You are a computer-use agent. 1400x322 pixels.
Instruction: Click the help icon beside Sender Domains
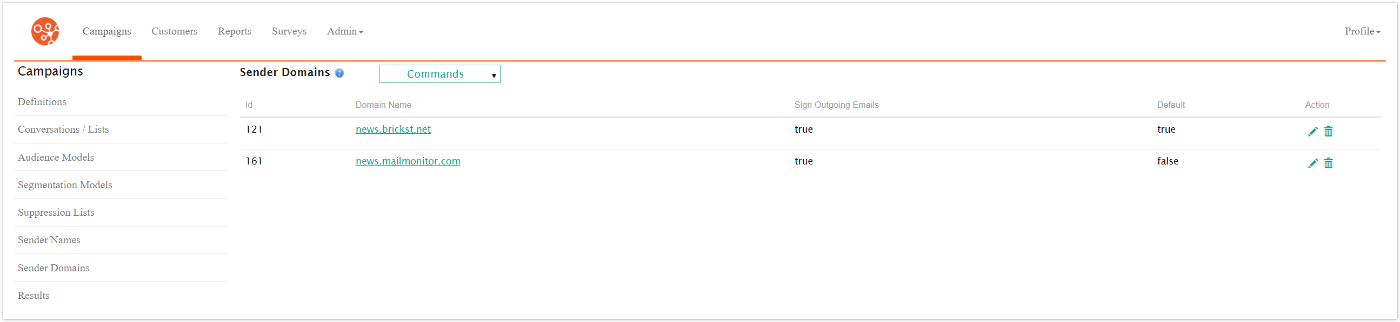tap(339, 73)
